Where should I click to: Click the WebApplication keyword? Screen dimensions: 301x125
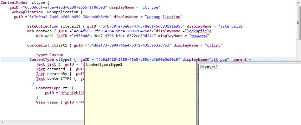pos(27,12)
